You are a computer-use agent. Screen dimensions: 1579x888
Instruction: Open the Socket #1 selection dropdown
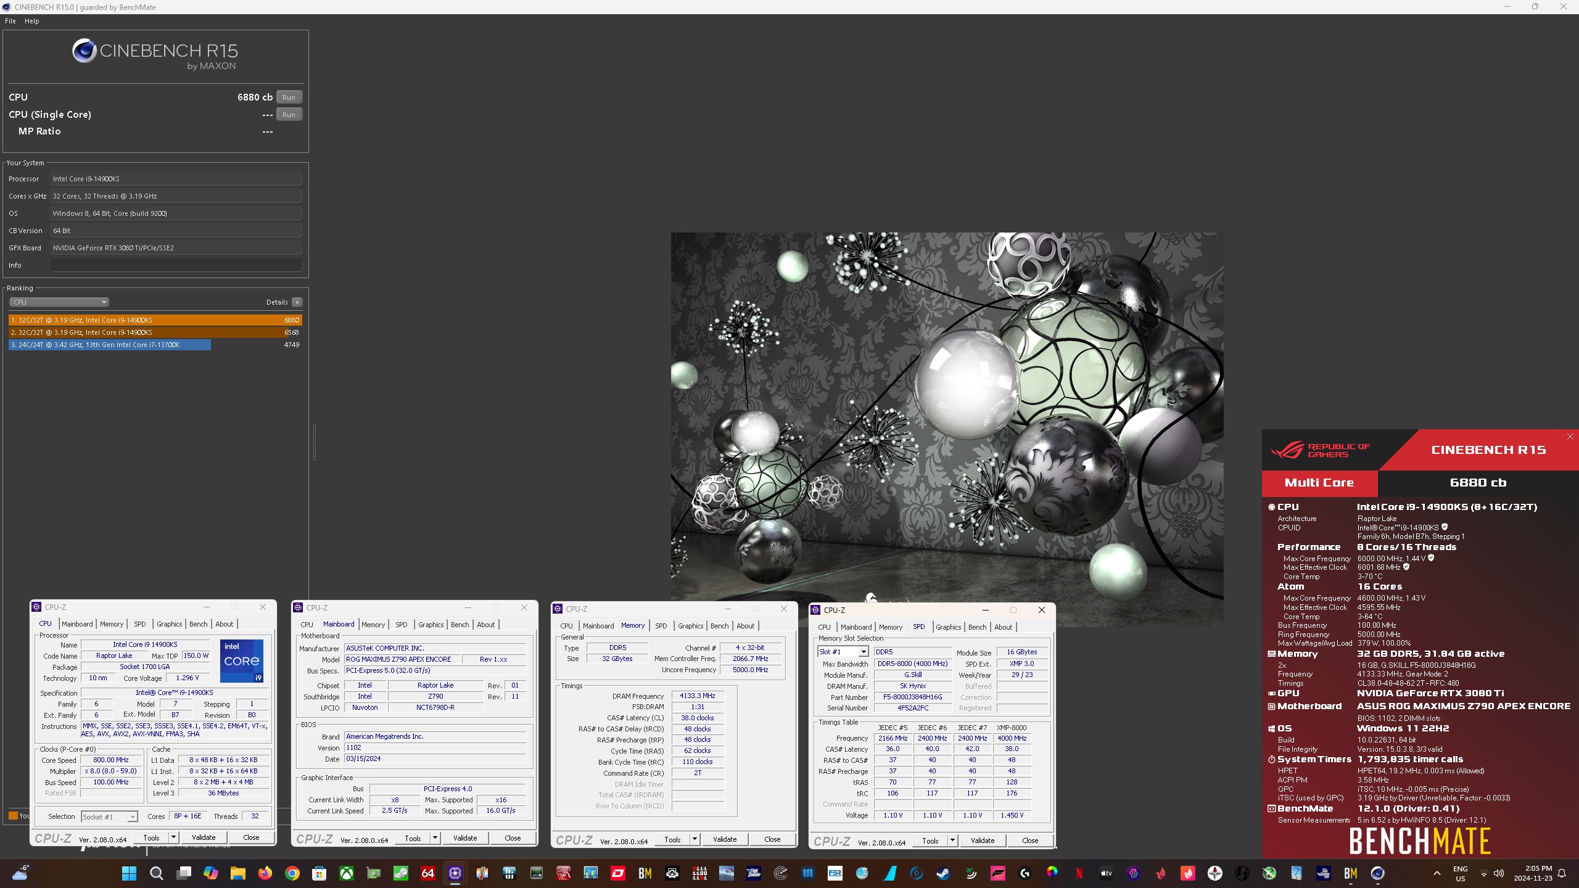pyautogui.click(x=109, y=816)
